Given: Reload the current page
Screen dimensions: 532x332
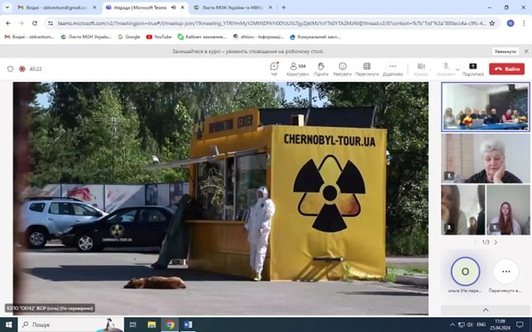Looking at the screenshot, I should pyautogui.click(x=35, y=23).
